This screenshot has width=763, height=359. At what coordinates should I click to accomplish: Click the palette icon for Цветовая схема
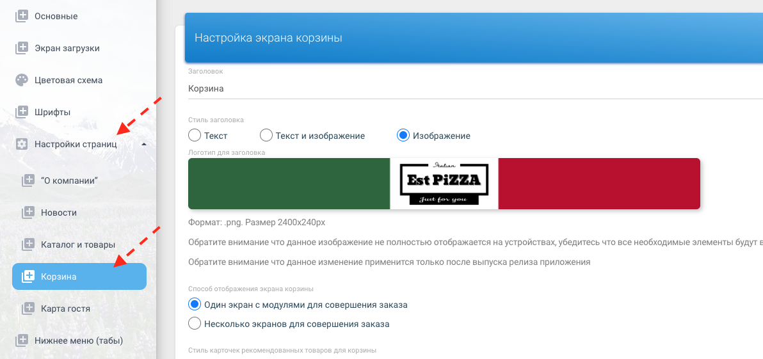(x=22, y=80)
